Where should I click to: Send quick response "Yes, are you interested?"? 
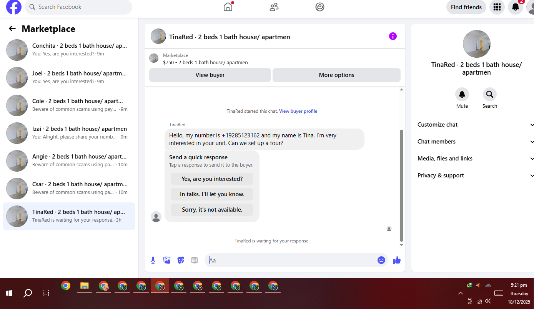tap(212, 179)
